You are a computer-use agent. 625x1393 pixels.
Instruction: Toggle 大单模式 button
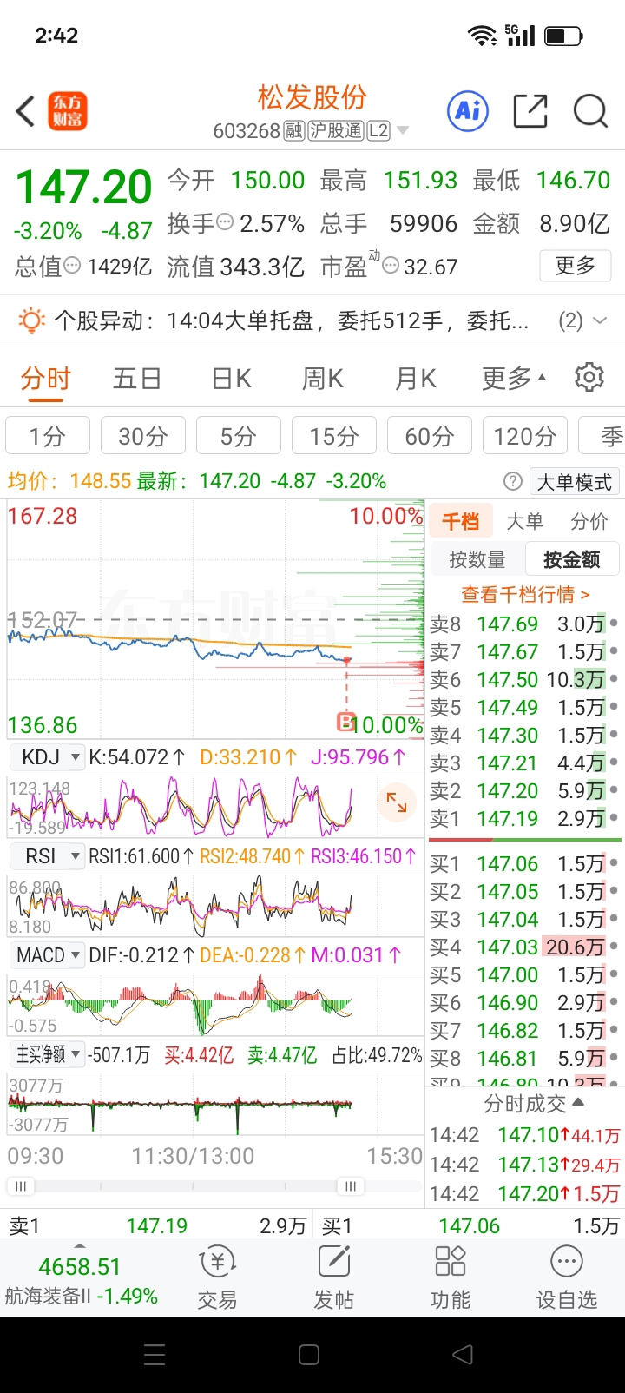(574, 482)
